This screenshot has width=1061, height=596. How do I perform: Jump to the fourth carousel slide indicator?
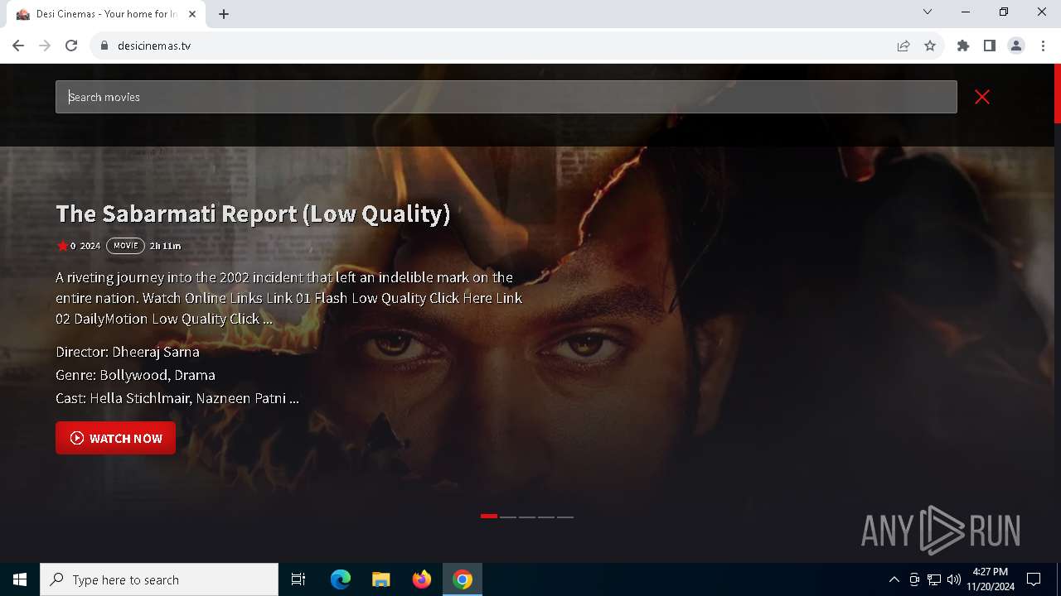click(546, 517)
